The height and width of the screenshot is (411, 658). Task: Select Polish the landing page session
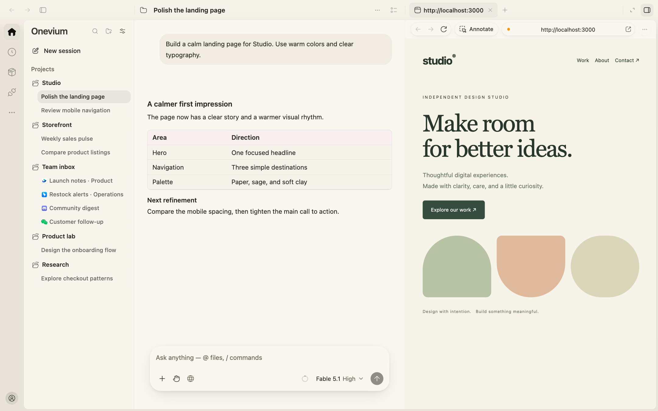click(x=84, y=97)
